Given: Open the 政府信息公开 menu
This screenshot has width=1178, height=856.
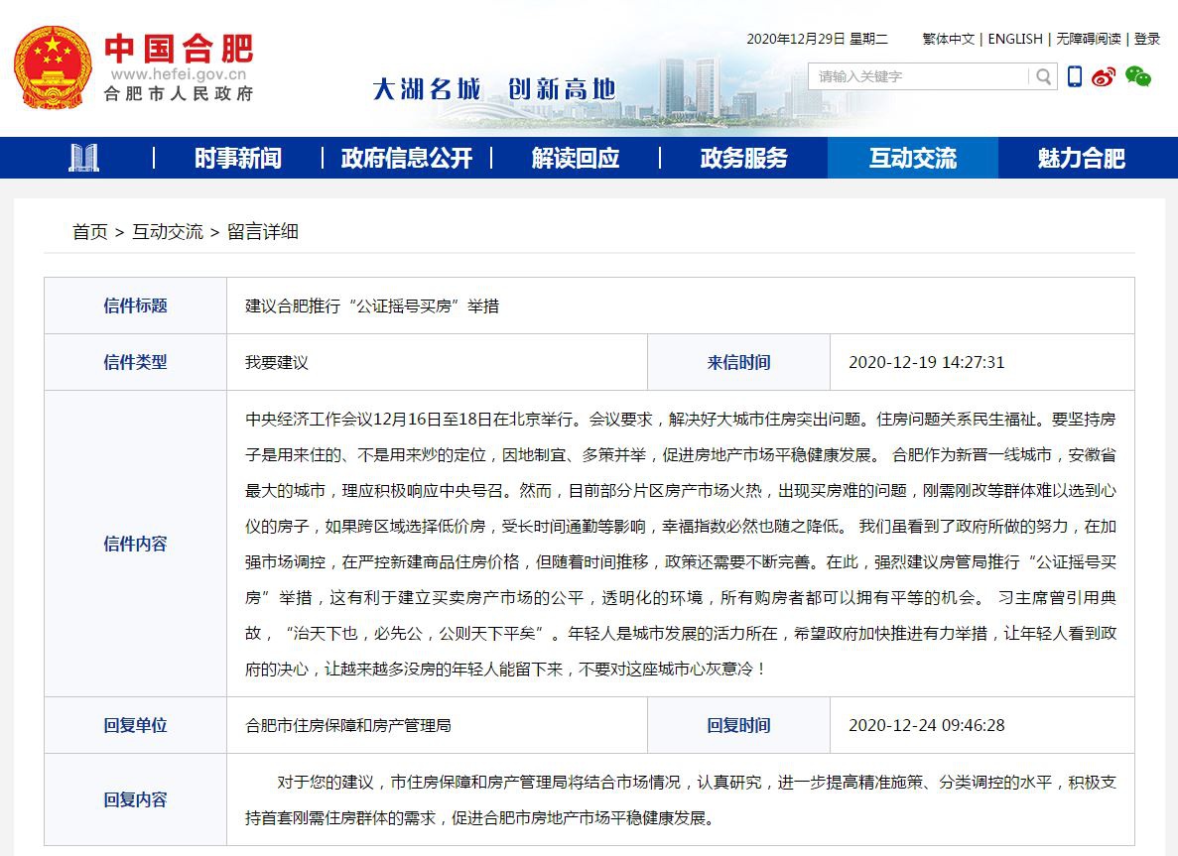Looking at the screenshot, I should [x=405, y=157].
